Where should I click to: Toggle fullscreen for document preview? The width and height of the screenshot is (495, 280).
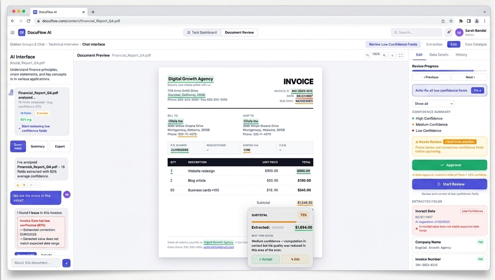pos(401,55)
